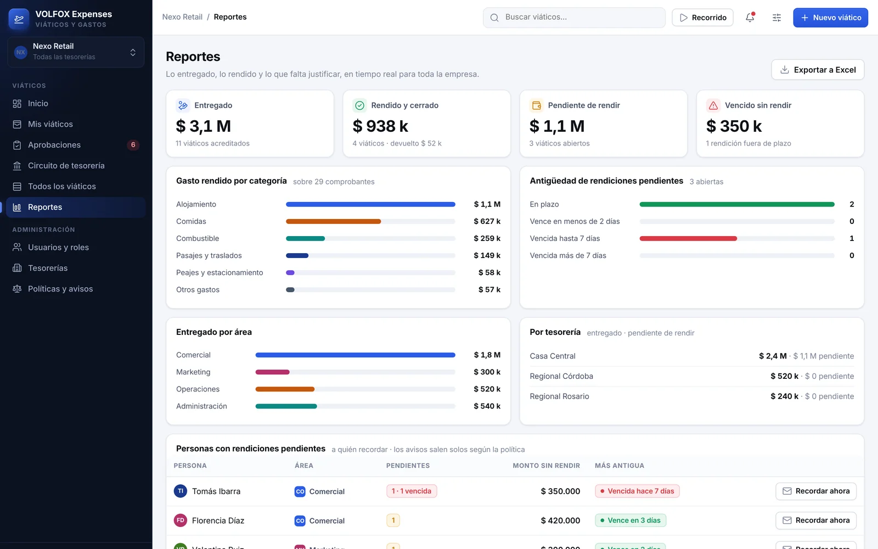Click Recordar ahora for Tomás Ibarra
The image size is (878, 549).
(x=816, y=491)
